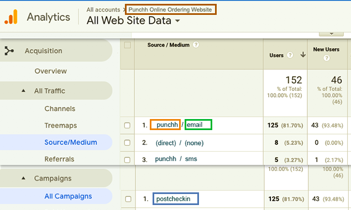Click the 125 (81.70%) users cell for postcheckin
Image resolution: width=351 pixels, height=210 pixels.
(286, 199)
